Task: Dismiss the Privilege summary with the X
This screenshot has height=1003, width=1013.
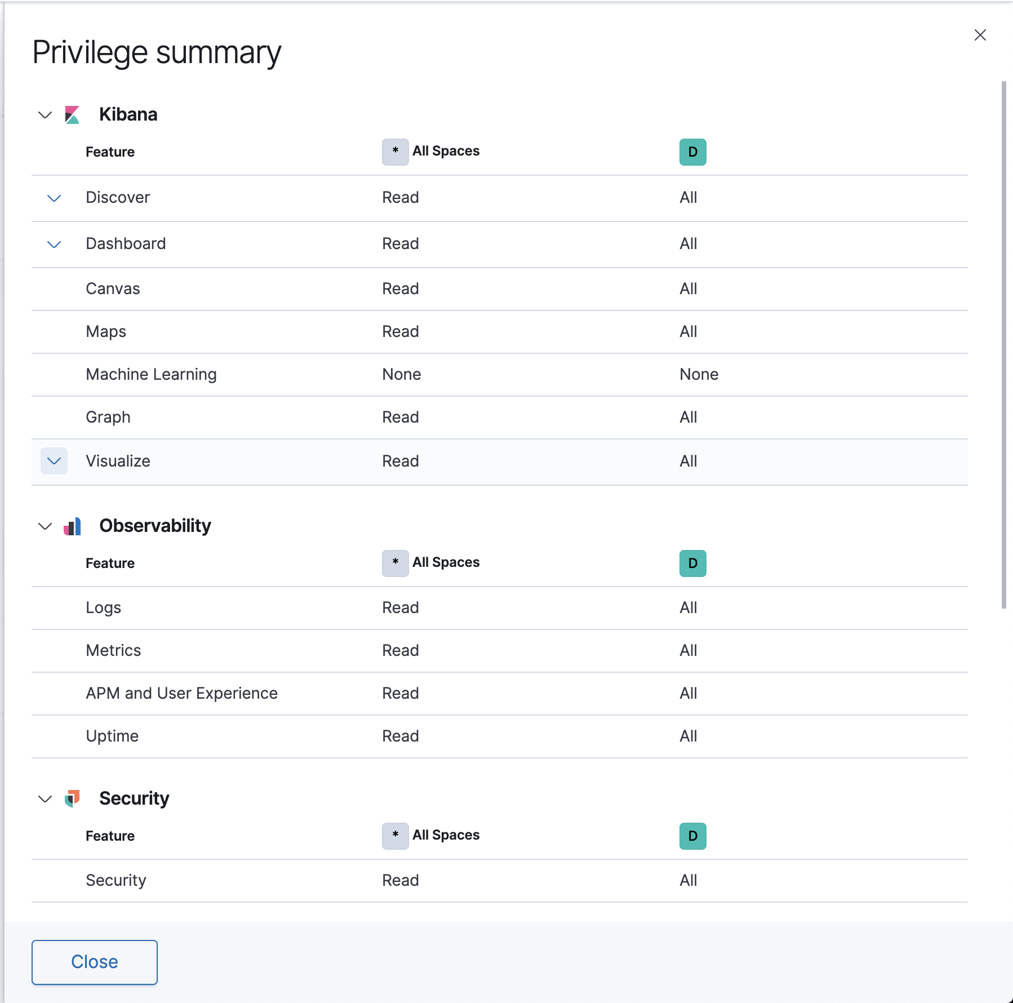Action: coord(980,35)
